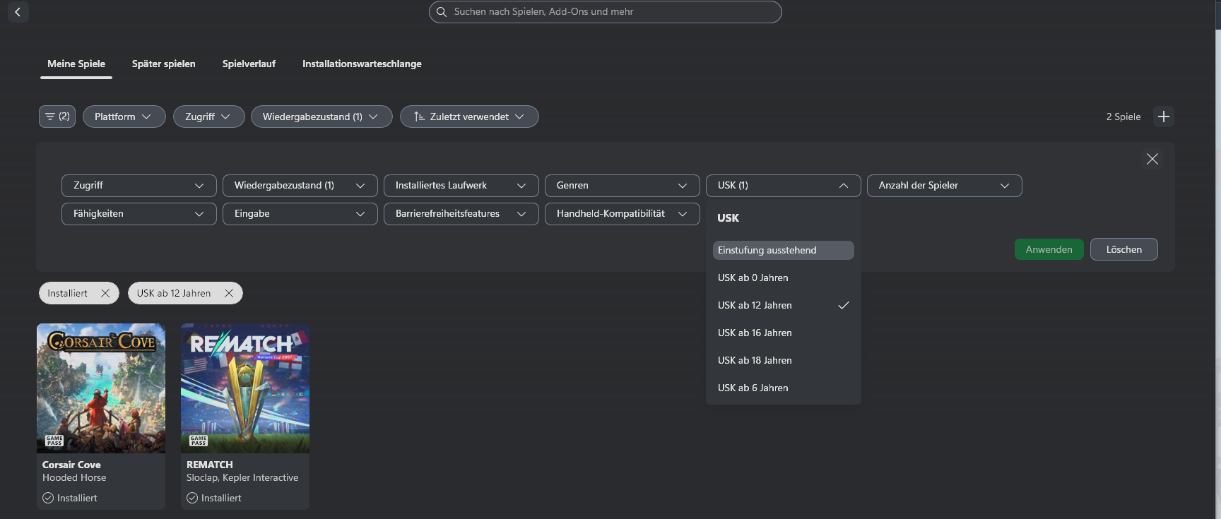This screenshot has width=1221, height=519.
Task: Select Einstufung ausstehend option
Action: (x=784, y=250)
